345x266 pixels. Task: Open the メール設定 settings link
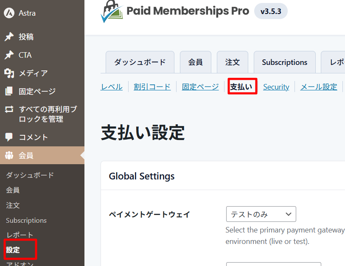pos(319,87)
